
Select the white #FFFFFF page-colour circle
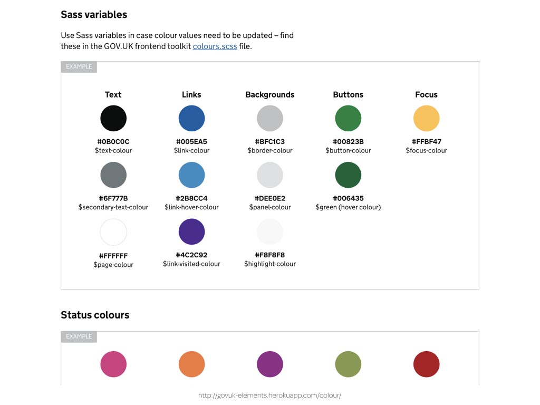pyautogui.click(x=113, y=232)
